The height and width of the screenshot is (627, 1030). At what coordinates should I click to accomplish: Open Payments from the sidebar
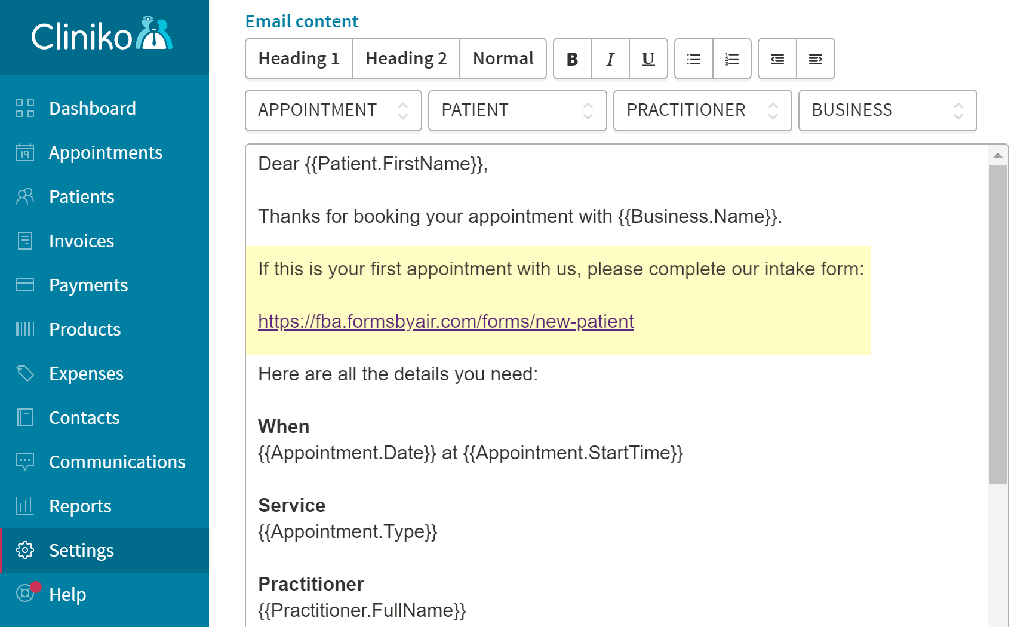pos(88,285)
